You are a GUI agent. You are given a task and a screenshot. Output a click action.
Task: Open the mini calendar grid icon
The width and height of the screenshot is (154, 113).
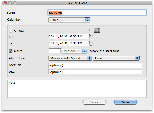(x=97, y=30)
